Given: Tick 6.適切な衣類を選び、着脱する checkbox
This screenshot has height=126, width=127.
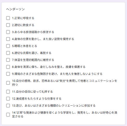Looking at the screenshot, I should (x=8, y=53).
